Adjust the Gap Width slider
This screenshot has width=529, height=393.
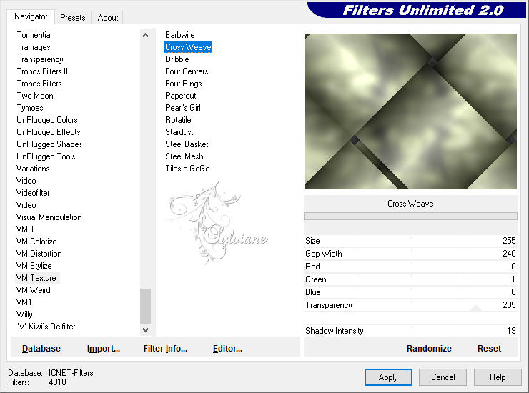tap(410, 254)
